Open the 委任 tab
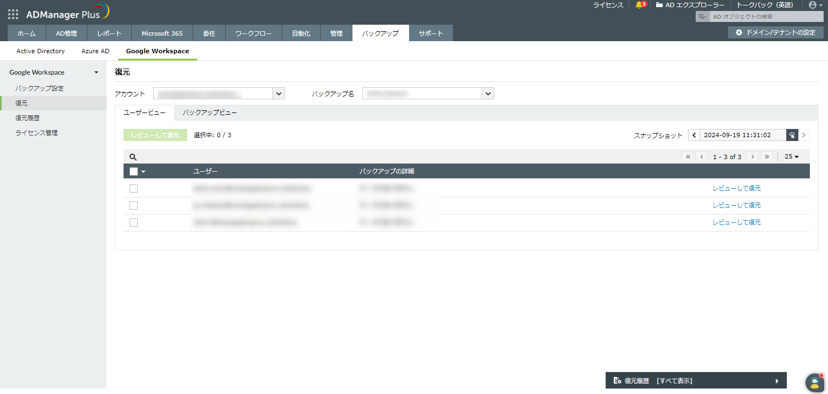This screenshot has width=828, height=394. point(209,33)
